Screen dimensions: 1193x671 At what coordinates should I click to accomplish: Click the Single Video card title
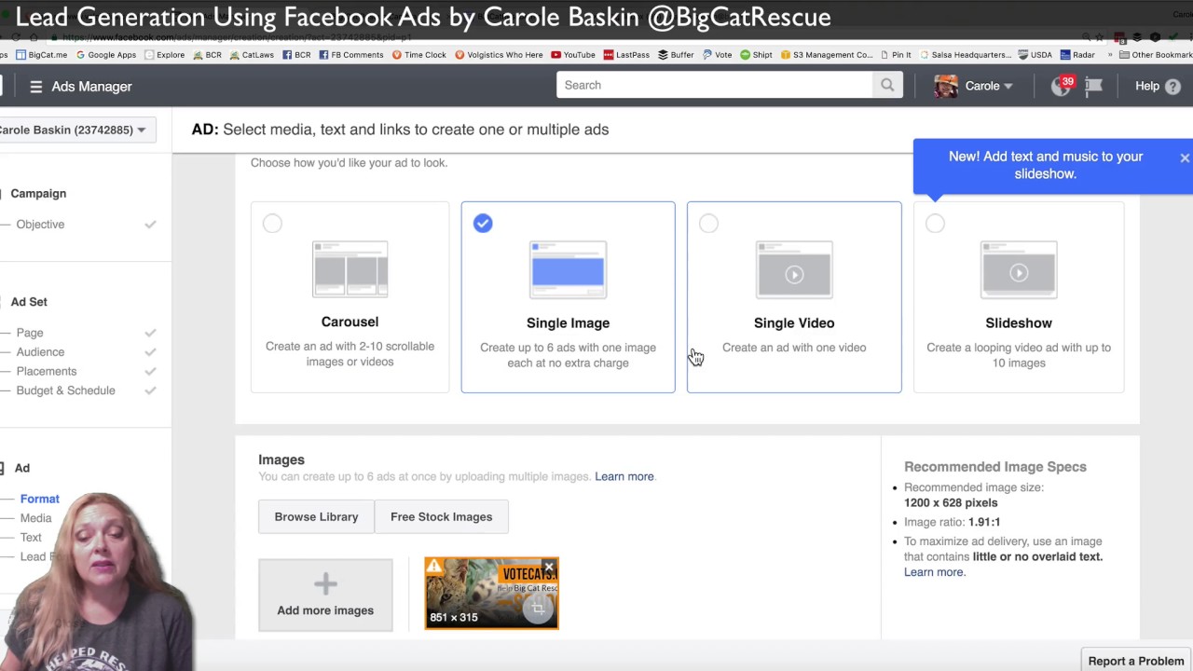794,323
